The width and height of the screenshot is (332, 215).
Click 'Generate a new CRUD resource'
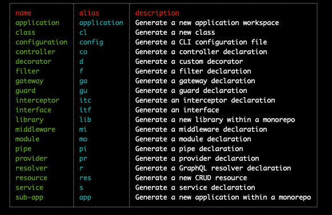coord(191,178)
